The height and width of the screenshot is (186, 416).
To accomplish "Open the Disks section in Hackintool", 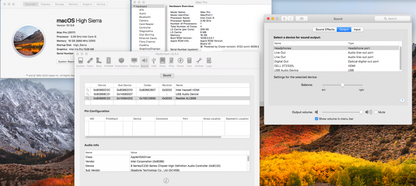I will point(163,63).
